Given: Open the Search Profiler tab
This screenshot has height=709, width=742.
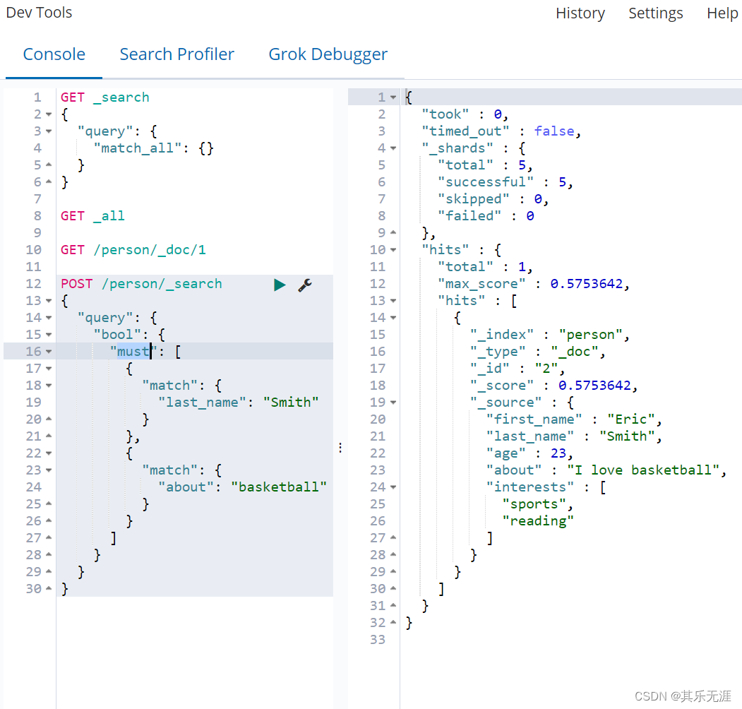Looking at the screenshot, I should pyautogui.click(x=177, y=54).
